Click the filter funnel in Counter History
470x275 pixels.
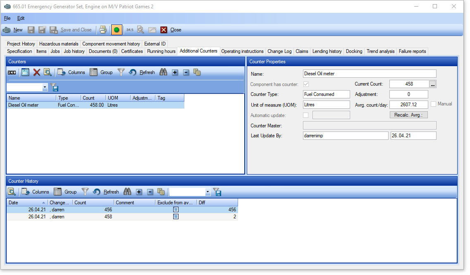pyautogui.click(x=85, y=192)
